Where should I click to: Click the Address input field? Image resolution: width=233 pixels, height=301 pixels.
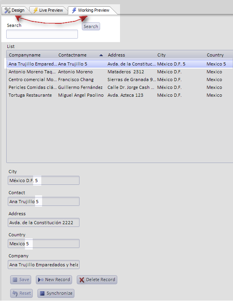click(x=44, y=223)
